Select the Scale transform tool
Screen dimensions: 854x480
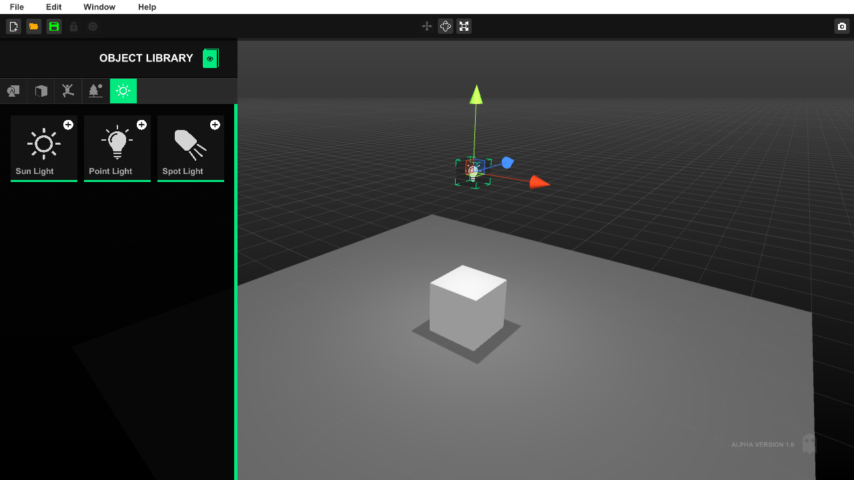coord(464,26)
